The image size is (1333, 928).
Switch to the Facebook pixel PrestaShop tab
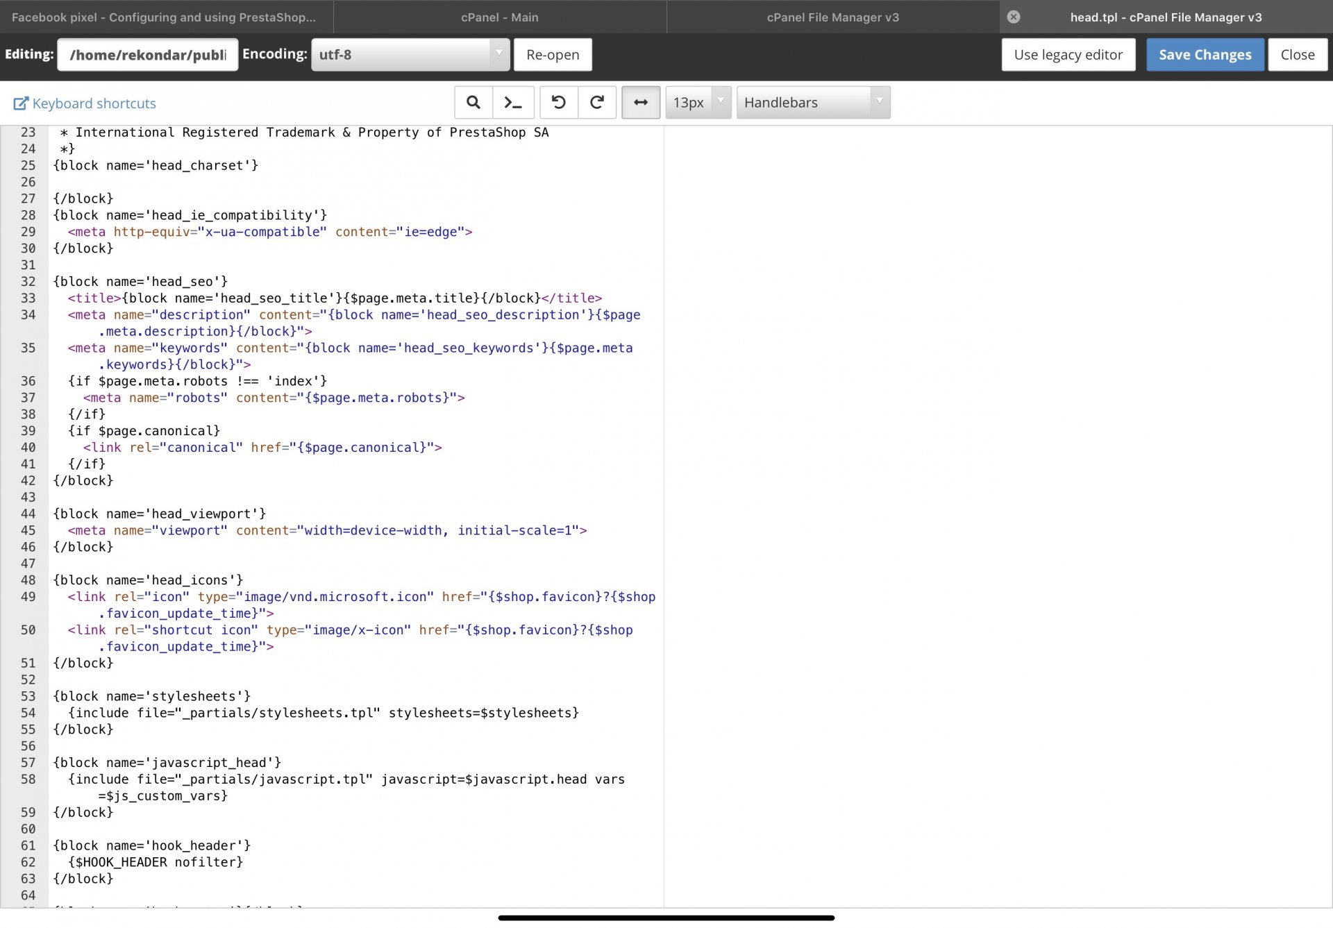coord(164,17)
